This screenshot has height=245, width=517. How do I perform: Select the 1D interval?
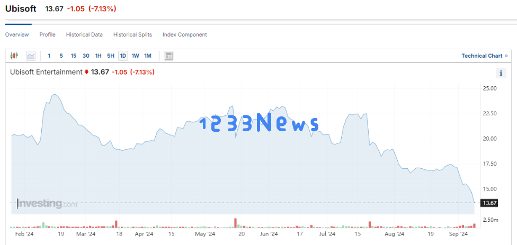tap(123, 56)
